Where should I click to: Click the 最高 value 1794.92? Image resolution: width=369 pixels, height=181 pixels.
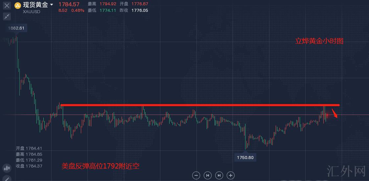pyautogui.click(x=108, y=4)
